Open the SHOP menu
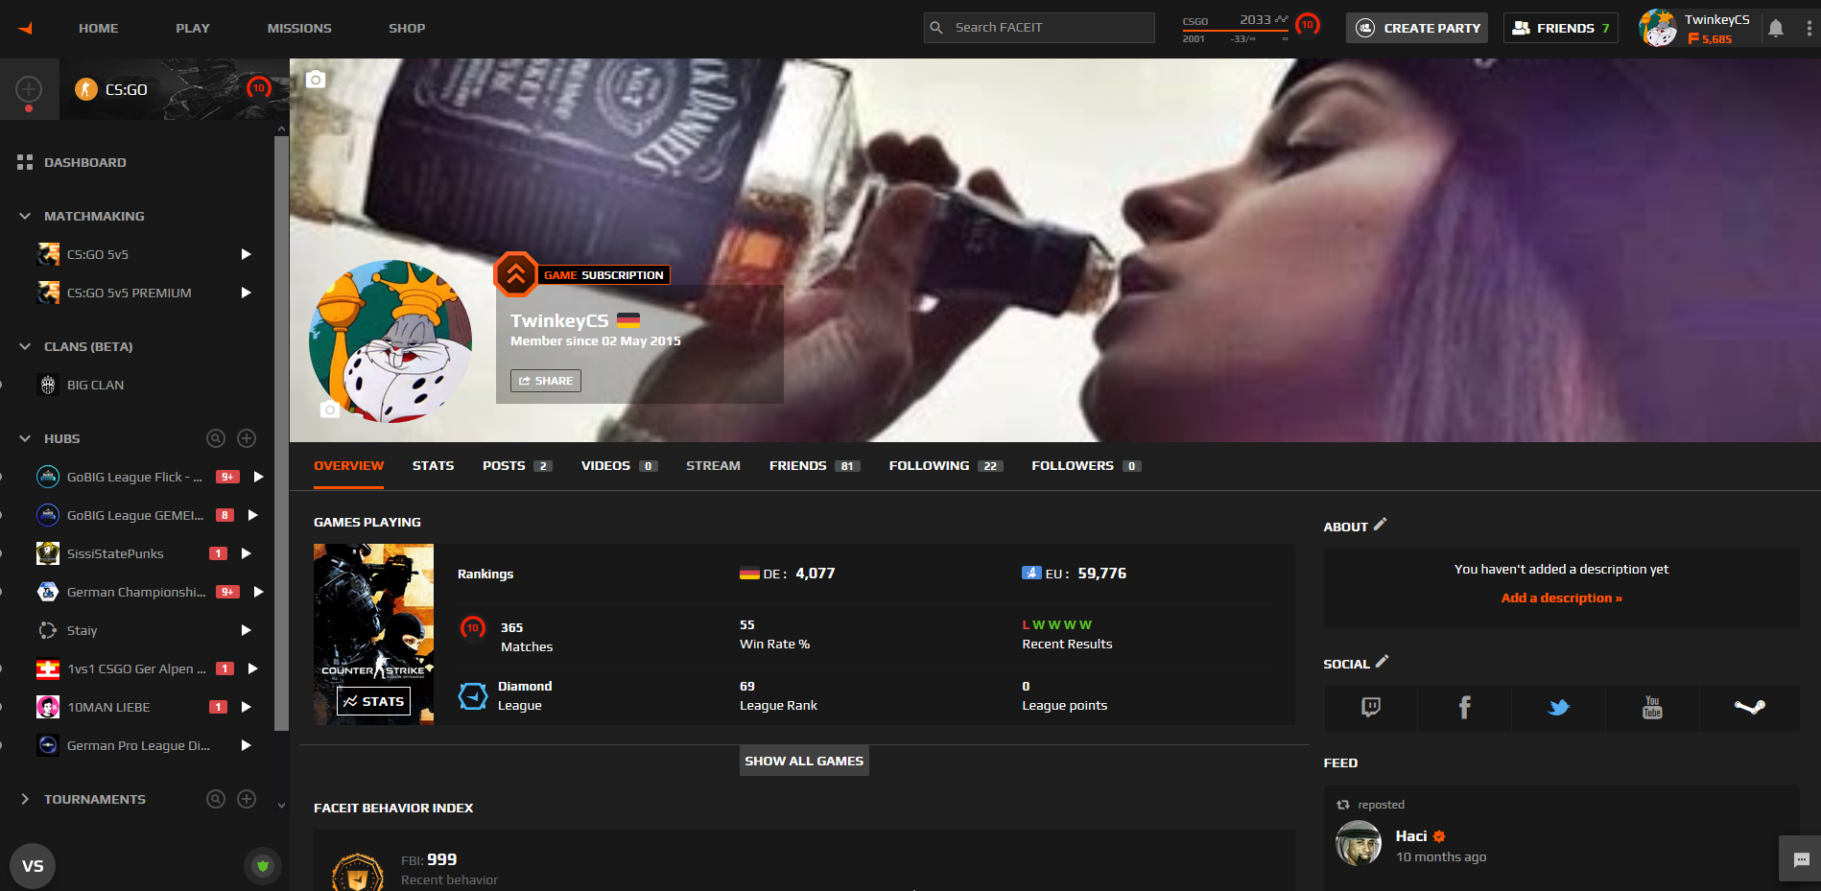The height and width of the screenshot is (891, 1821). pyautogui.click(x=407, y=28)
